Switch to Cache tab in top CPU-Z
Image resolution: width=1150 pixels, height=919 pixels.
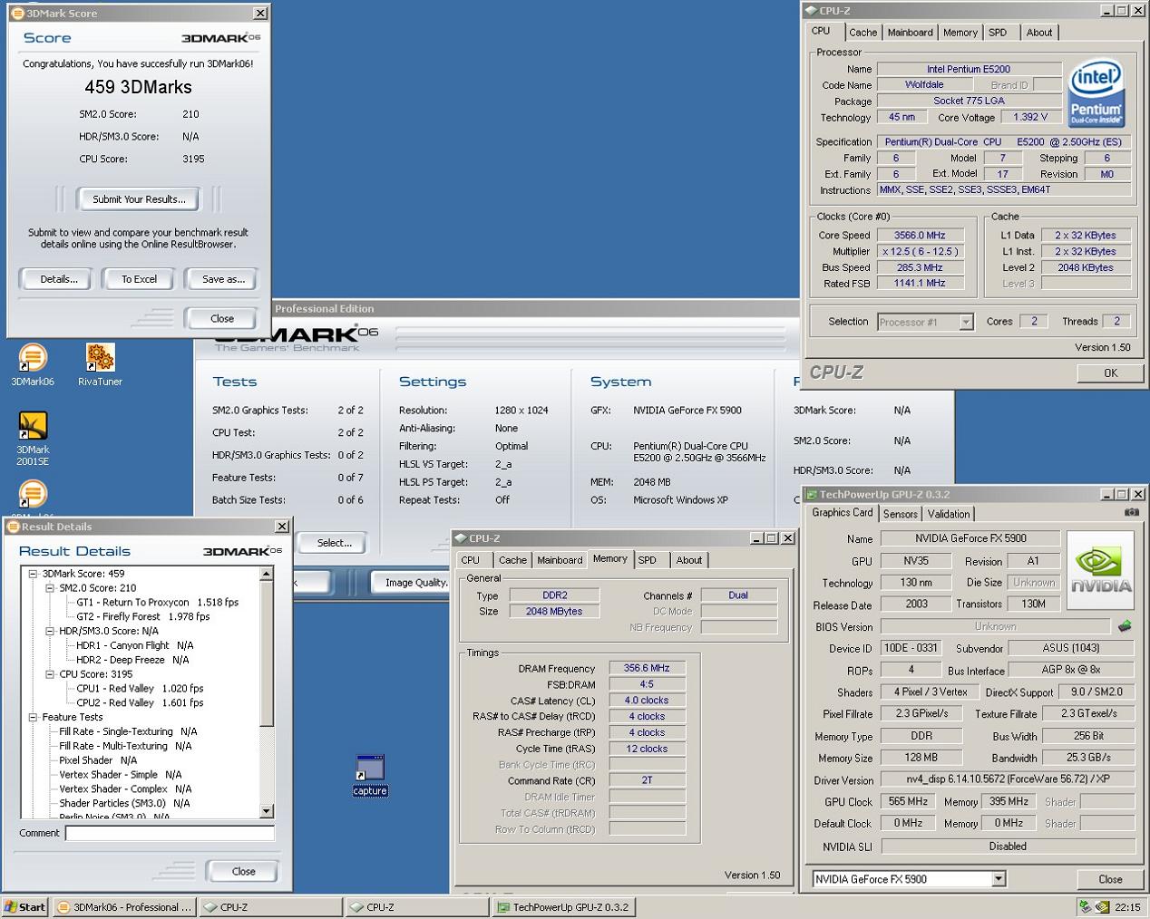pyautogui.click(x=862, y=33)
